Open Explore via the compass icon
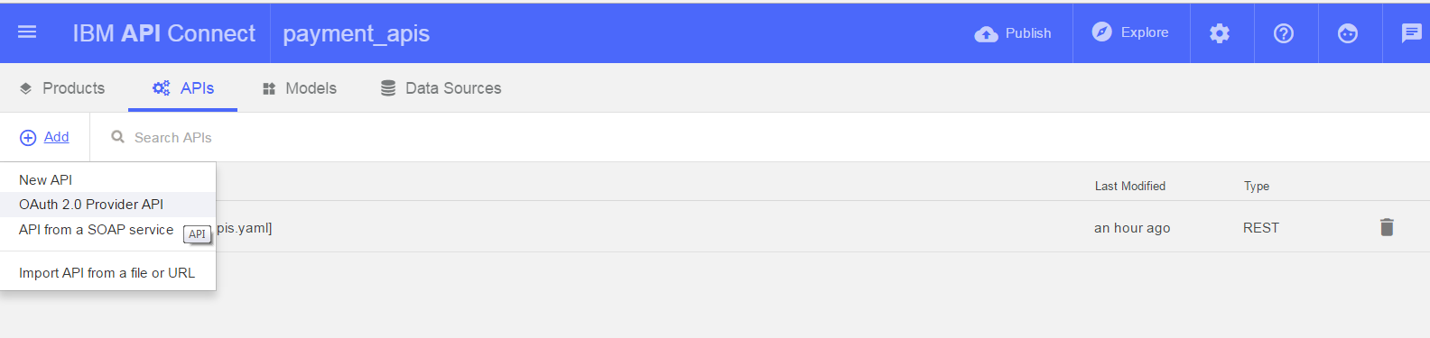 point(1101,32)
